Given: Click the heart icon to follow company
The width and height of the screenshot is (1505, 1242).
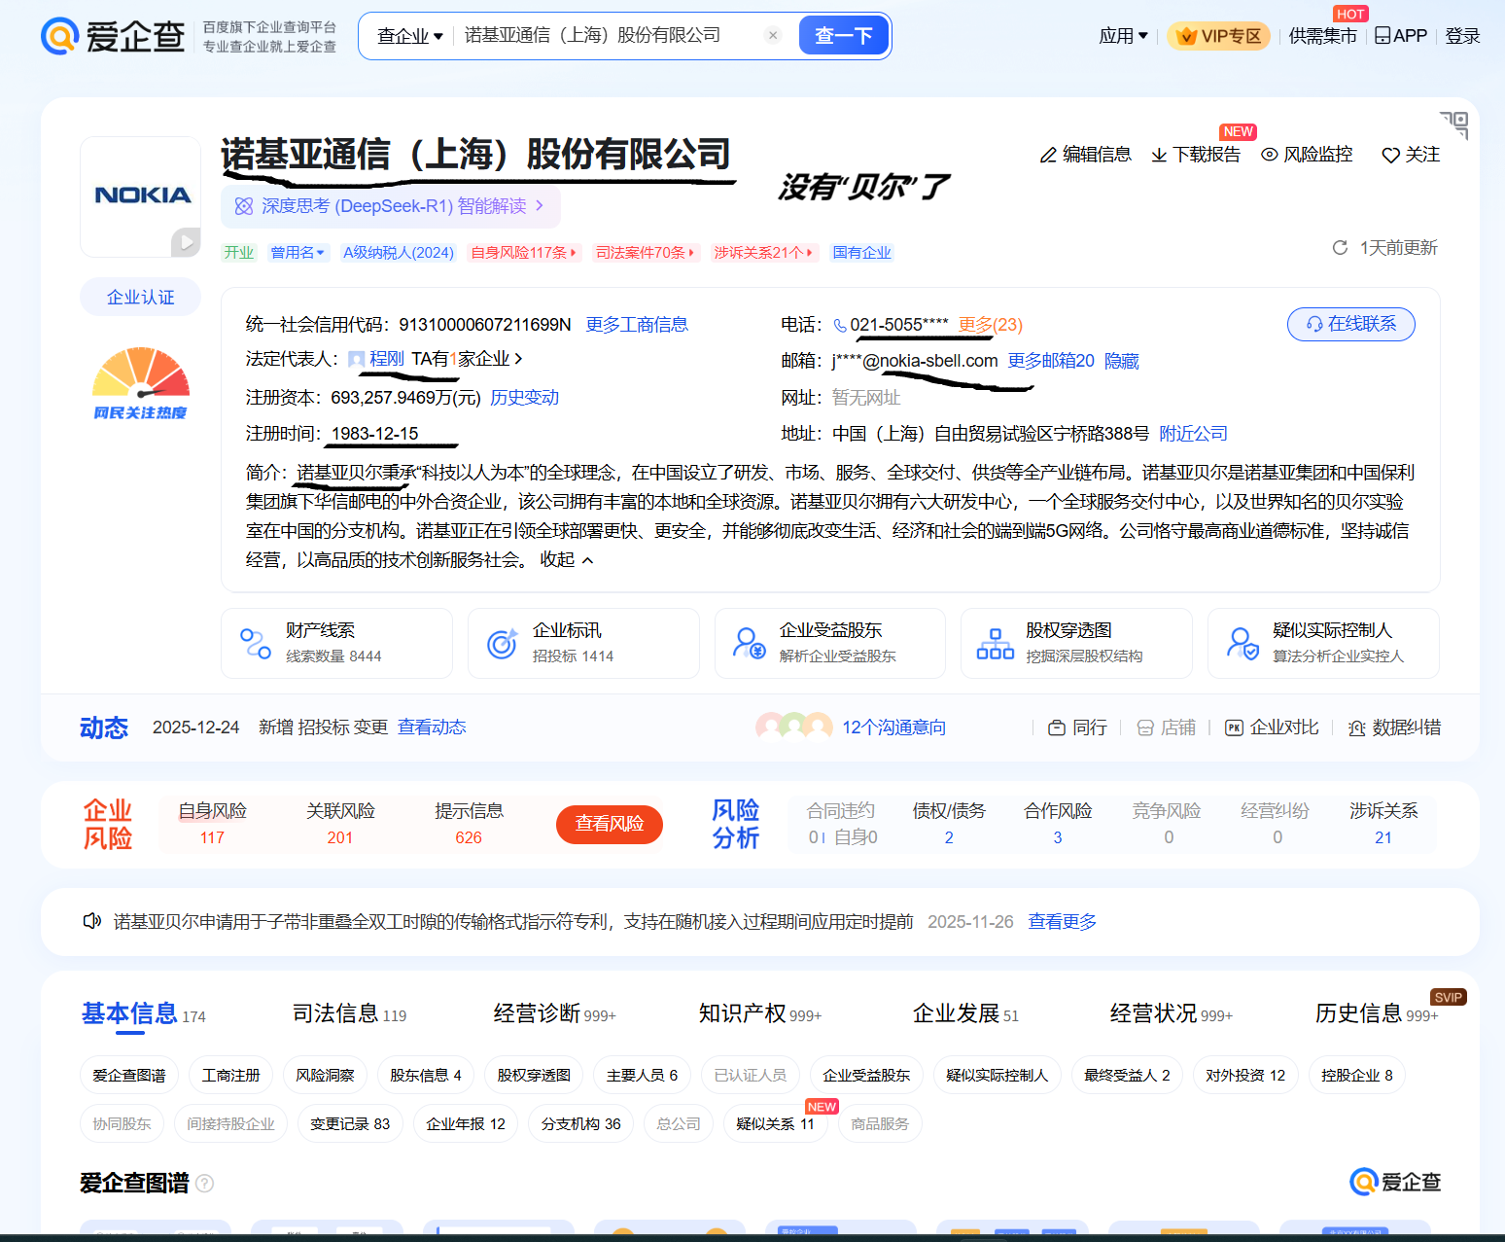Looking at the screenshot, I should coord(1390,156).
